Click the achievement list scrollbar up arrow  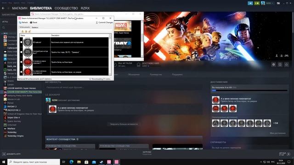tap(110, 35)
